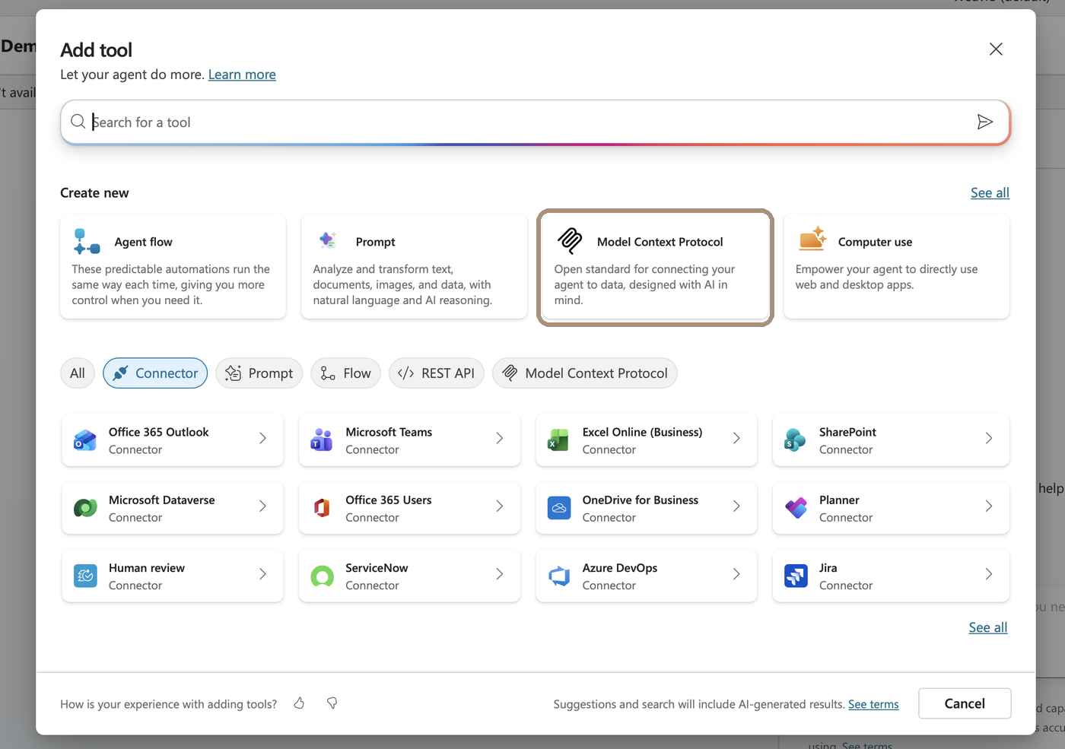Click the Office 365 Outlook icon
Viewport: 1065px width, 749px height.
click(85, 440)
